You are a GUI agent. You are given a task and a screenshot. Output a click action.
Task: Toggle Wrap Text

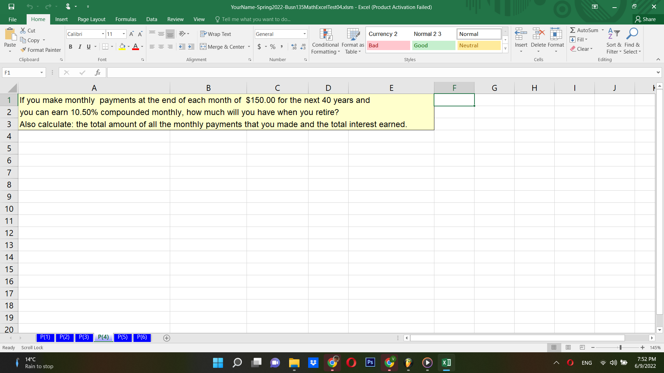(x=215, y=34)
